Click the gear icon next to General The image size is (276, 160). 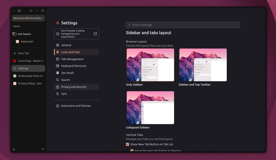click(x=58, y=45)
